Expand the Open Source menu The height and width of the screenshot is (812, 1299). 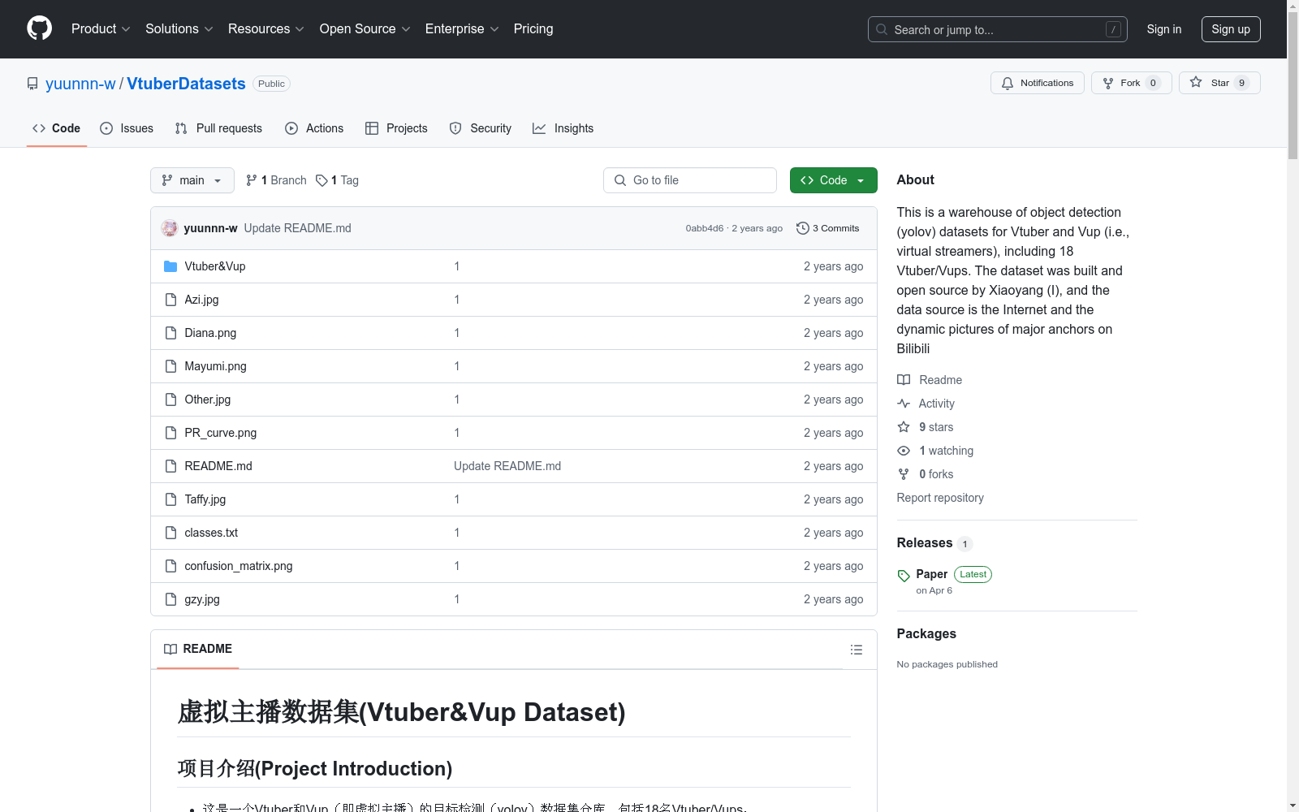(x=365, y=29)
